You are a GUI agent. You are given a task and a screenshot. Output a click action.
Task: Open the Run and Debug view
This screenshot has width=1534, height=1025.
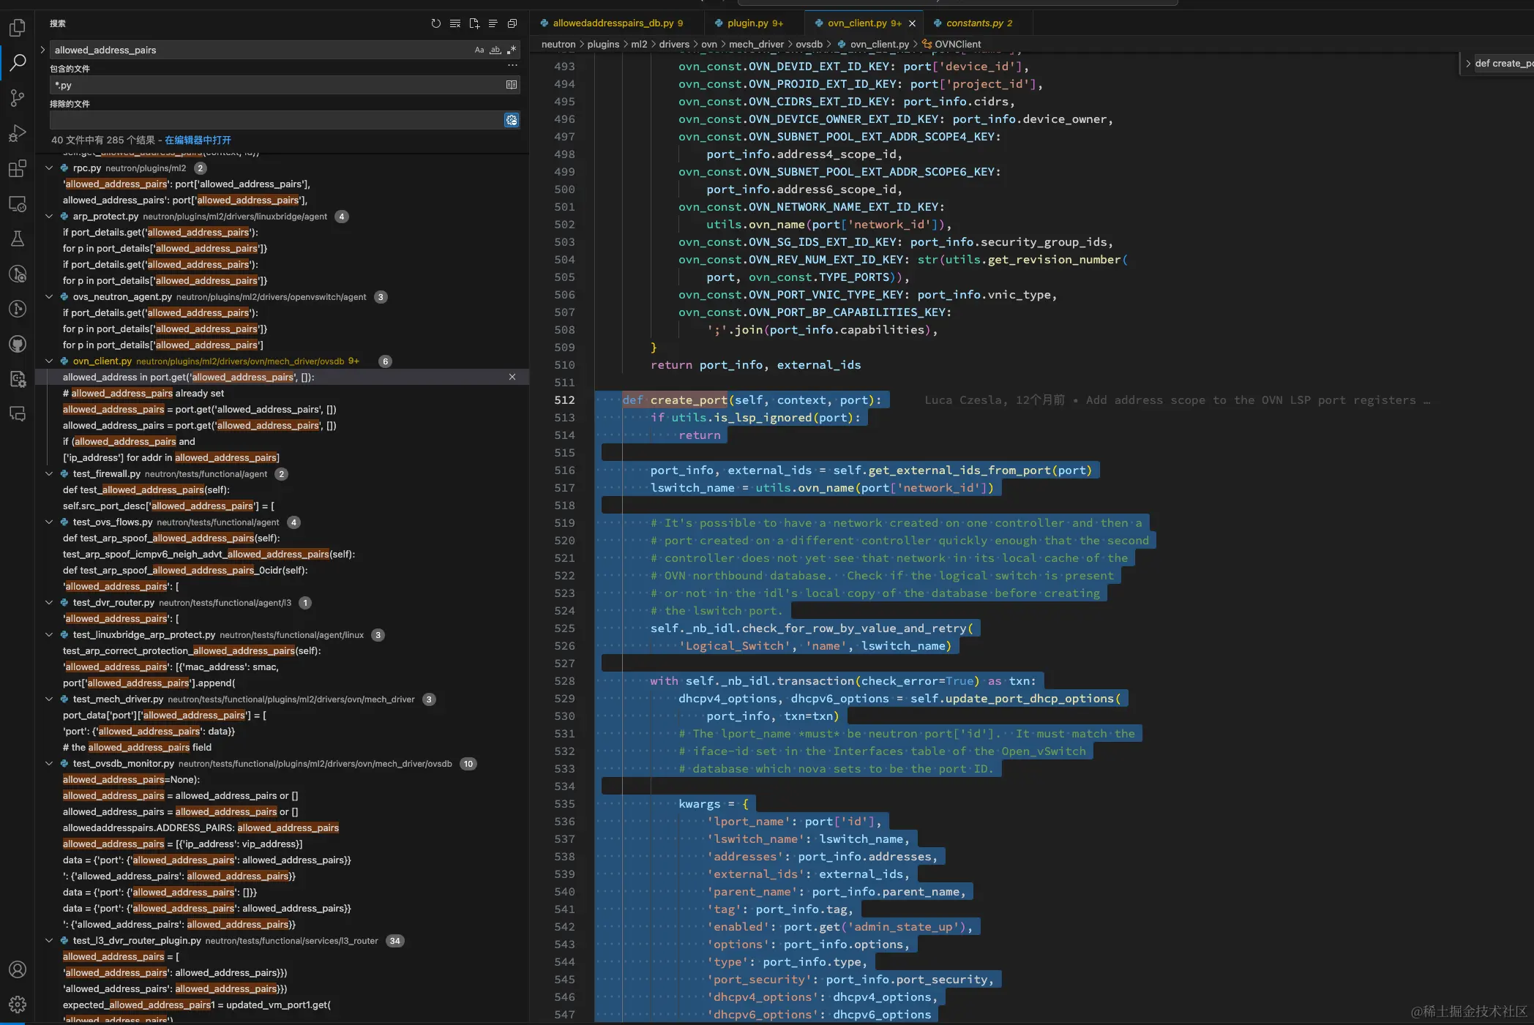(18, 133)
